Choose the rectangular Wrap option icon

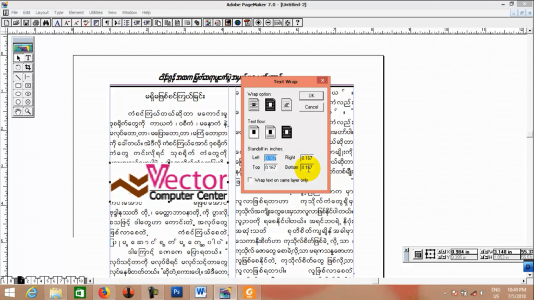pyautogui.click(x=270, y=105)
